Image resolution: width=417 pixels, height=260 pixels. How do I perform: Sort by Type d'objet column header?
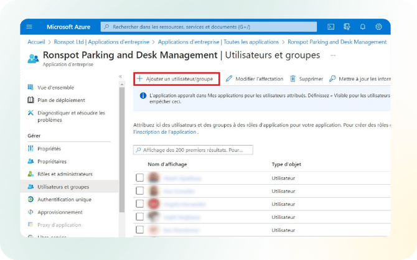286,164
